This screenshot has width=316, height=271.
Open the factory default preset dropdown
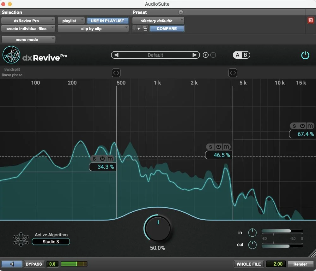click(x=158, y=21)
